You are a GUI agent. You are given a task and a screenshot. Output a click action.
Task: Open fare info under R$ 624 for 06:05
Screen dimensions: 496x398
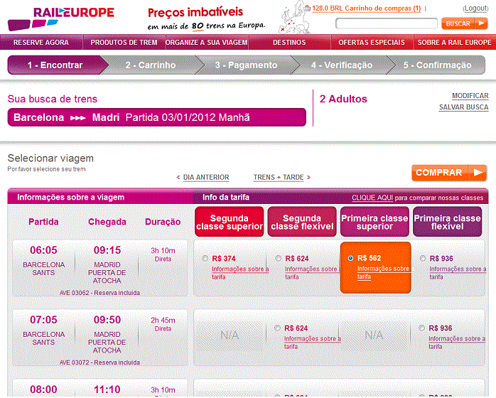click(311, 273)
